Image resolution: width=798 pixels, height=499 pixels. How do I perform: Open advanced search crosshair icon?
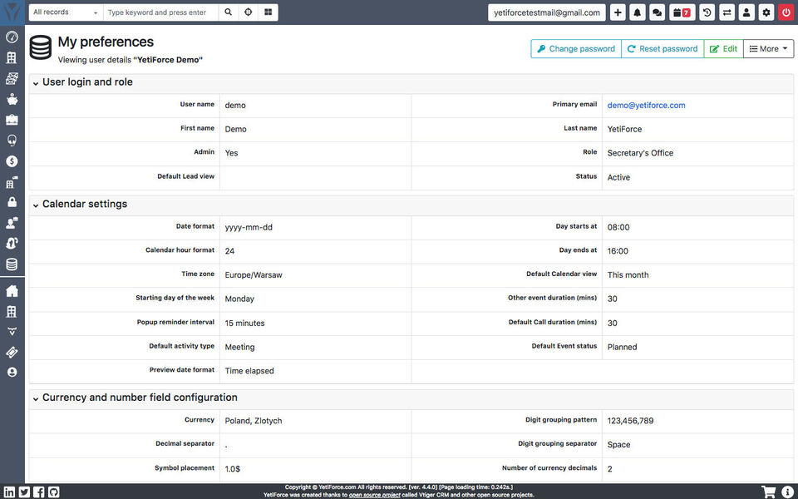pos(249,12)
